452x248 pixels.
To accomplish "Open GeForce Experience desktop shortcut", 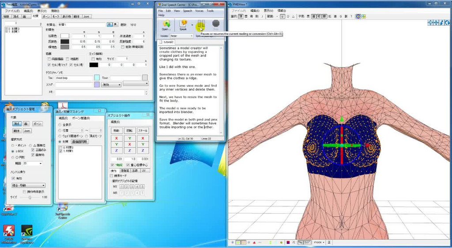I will pos(27,234).
